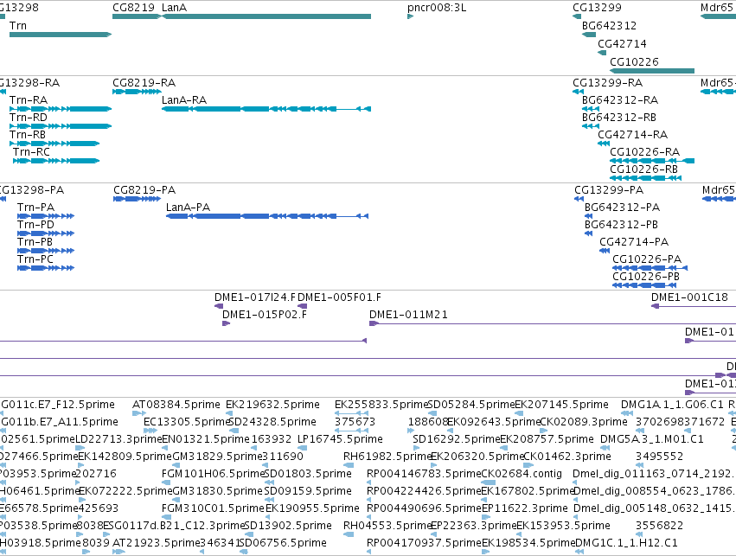Click the CG10226-RA transcript label
The height and width of the screenshot is (556, 736).
point(645,152)
